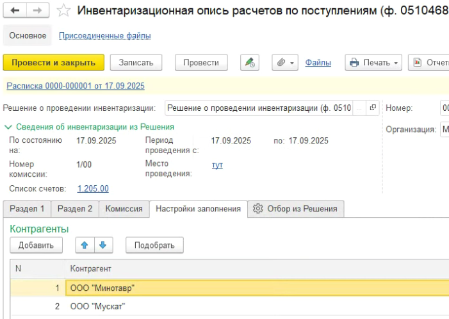Move the selected row down
The width and height of the screenshot is (449, 319).
[102, 245]
